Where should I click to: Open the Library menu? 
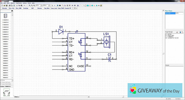[x=25, y=3]
